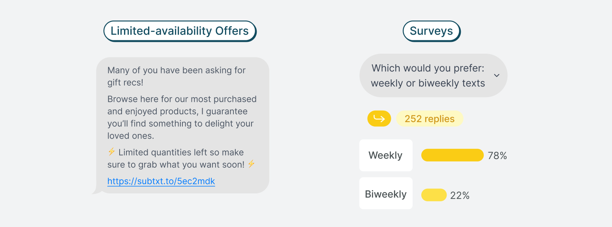The image size is (612, 227).
Task: Choose the "Biweekly" answer box
Action: pos(386,193)
